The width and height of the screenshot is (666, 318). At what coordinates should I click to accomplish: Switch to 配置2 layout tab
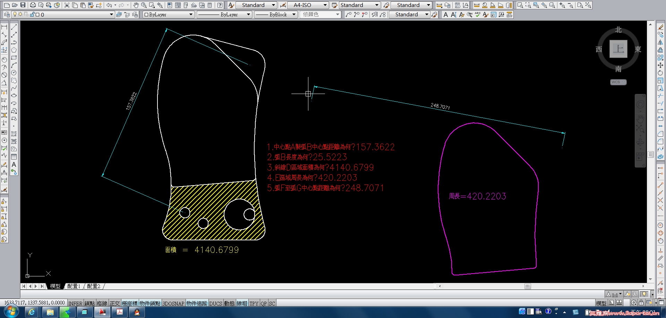pyautogui.click(x=94, y=286)
